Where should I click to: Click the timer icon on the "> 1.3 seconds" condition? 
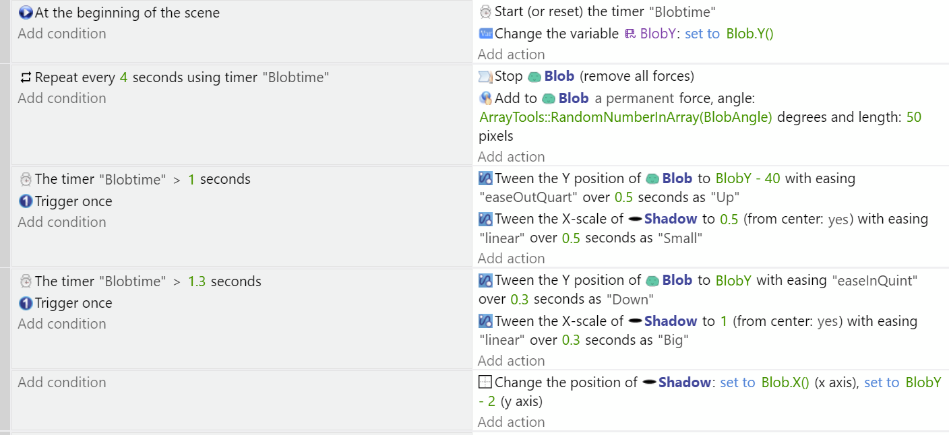click(26, 281)
